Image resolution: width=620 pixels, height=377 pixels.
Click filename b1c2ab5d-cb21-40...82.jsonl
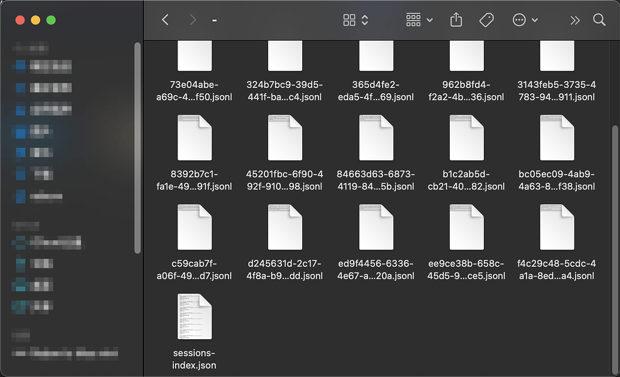pyautogui.click(x=466, y=180)
